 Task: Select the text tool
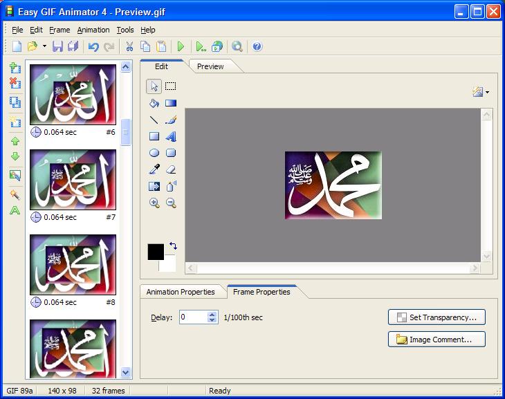[171, 136]
